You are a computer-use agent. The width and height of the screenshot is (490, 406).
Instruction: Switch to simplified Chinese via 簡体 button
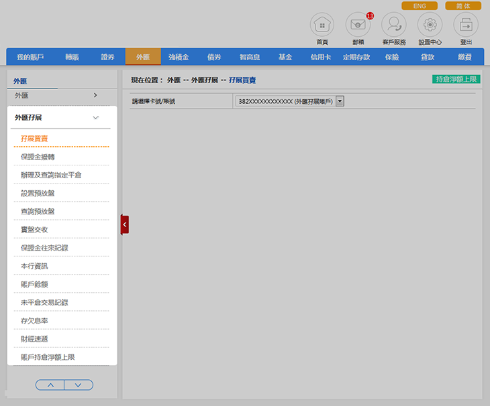[463, 6]
